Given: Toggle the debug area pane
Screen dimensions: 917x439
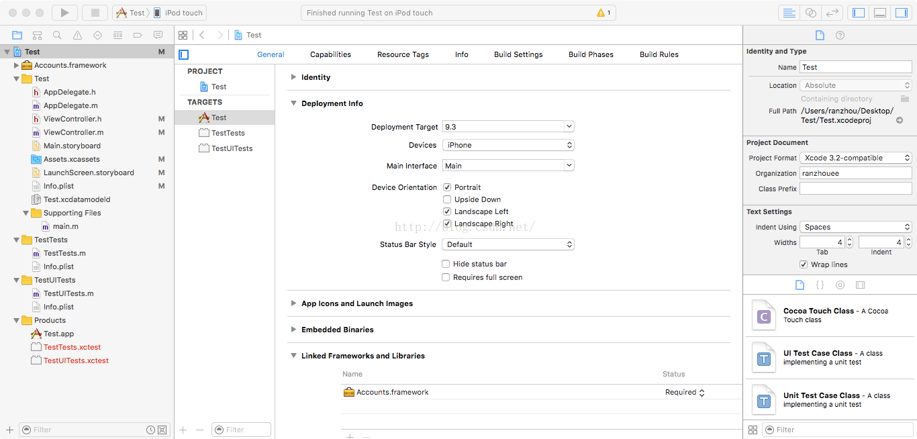Looking at the screenshot, I should point(880,13).
